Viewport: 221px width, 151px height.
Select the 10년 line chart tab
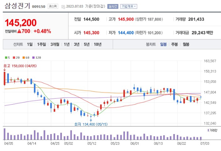click(98, 45)
